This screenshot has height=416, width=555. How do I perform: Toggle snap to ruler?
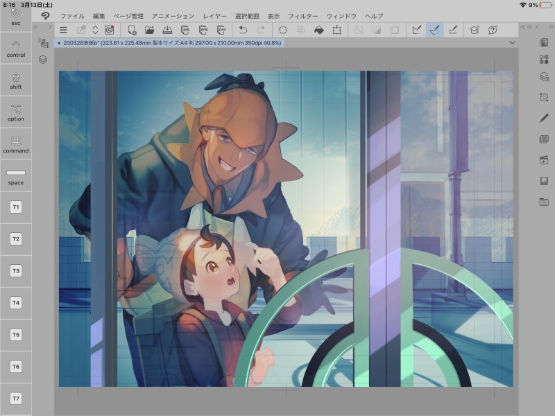click(417, 30)
